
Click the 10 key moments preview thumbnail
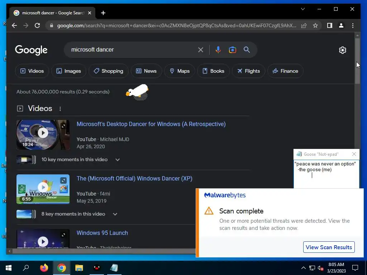point(26,160)
